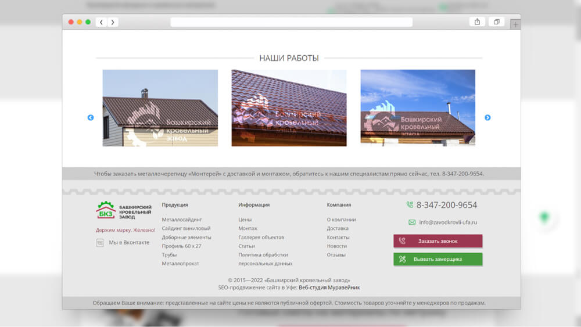Click the green round widget at the right edge
This screenshot has height=327, width=581.
pos(544,217)
